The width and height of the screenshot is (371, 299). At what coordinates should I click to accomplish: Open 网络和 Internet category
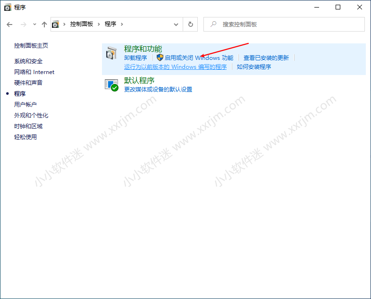pos(34,72)
